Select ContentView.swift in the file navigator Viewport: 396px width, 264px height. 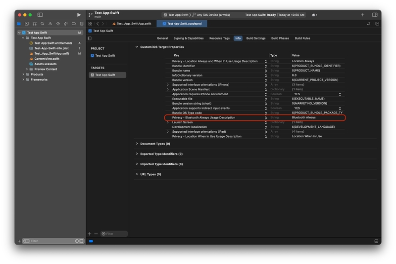pyautogui.click(x=47, y=59)
